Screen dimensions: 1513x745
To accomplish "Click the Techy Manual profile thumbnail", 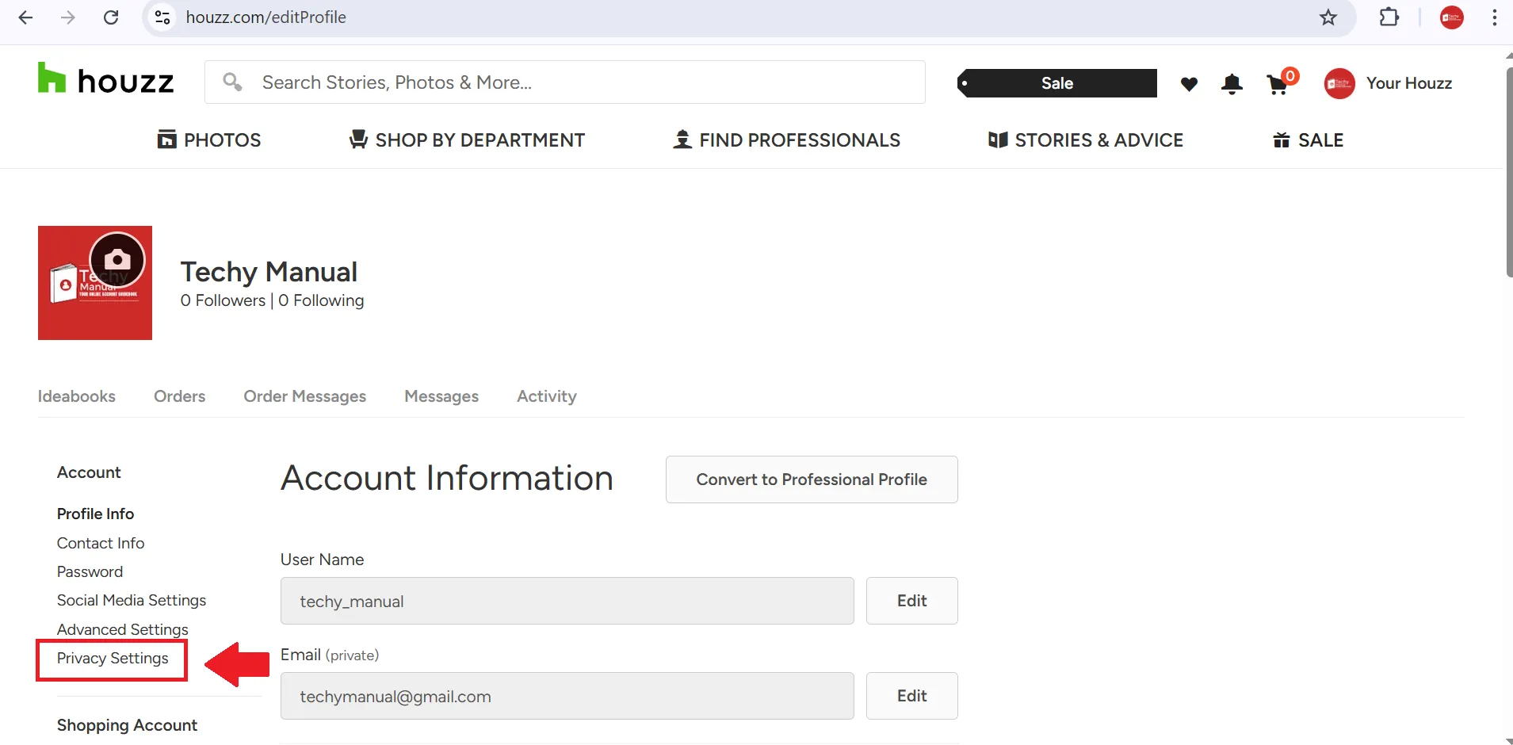I will pos(94,282).
